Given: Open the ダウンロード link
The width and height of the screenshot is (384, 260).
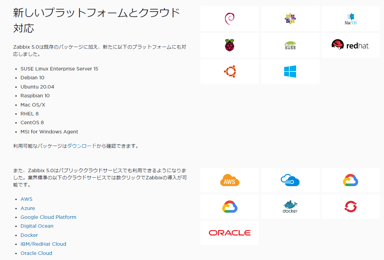Looking at the screenshot, I should (81, 146).
